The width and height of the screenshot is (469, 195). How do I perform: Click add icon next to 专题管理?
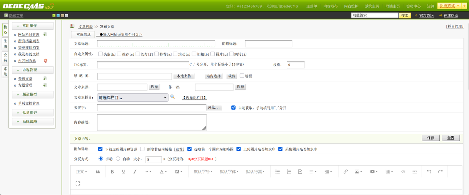[45, 85]
